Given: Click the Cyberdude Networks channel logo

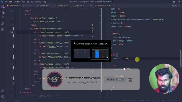Looking at the screenshot, I should point(54,79).
